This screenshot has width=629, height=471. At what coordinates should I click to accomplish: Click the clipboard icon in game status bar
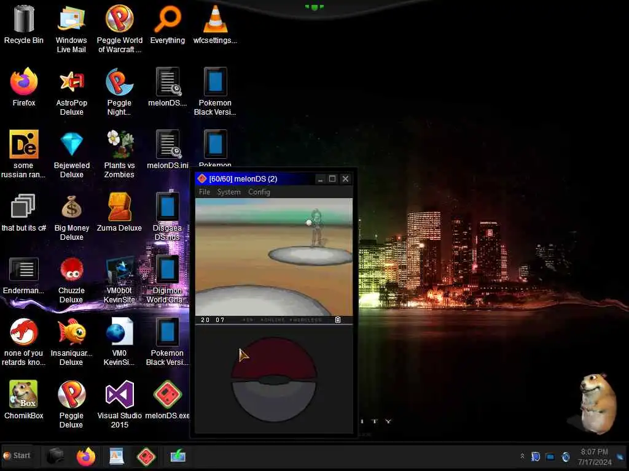click(338, 320)
